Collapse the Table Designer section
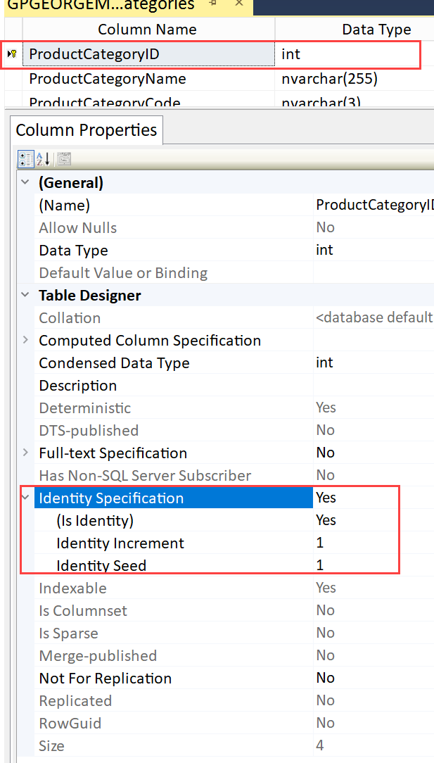This screenshot has height=763, width=434. 25,296
